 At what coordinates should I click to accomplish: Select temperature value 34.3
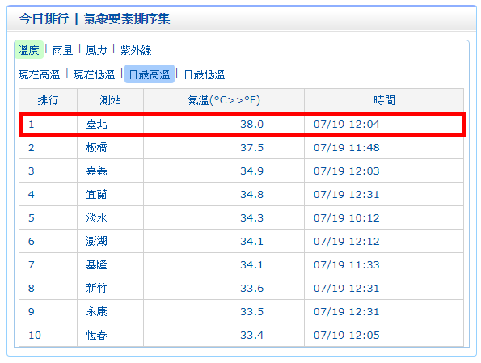coord(252,217)
